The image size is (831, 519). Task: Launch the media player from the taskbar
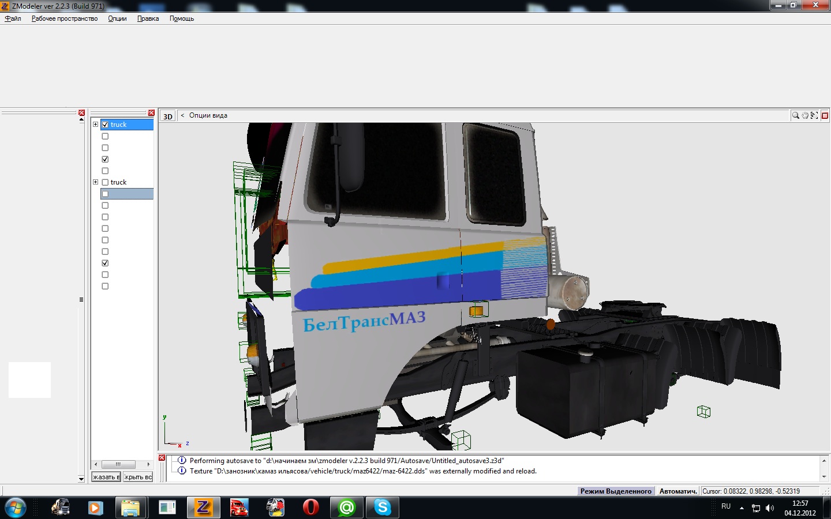[95, 507]
